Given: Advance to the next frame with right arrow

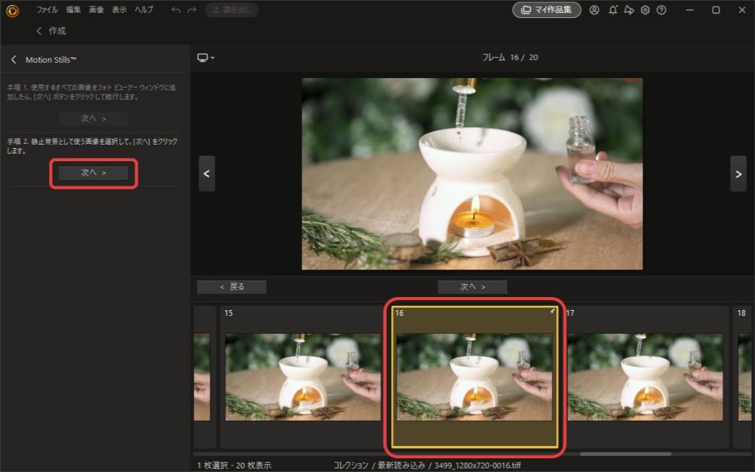Looking at the screenshot, I should pos(738,173).
